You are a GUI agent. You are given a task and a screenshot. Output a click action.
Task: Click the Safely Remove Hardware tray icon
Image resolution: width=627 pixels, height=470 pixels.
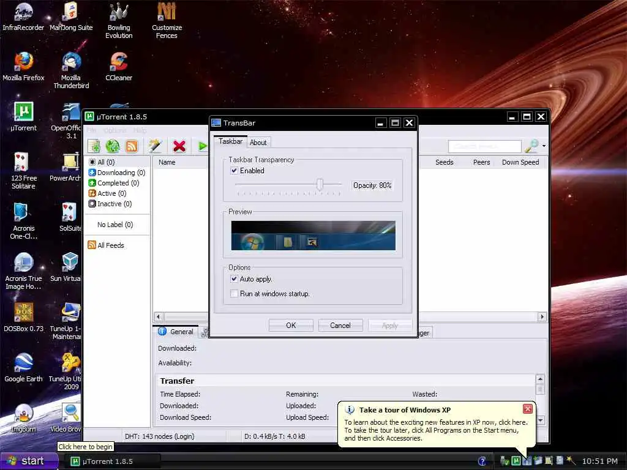(505, 461)
